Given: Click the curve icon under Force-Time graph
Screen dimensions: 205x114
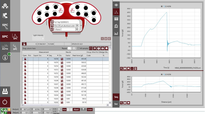Looking at the screenshot, I should tap(132, 69).
